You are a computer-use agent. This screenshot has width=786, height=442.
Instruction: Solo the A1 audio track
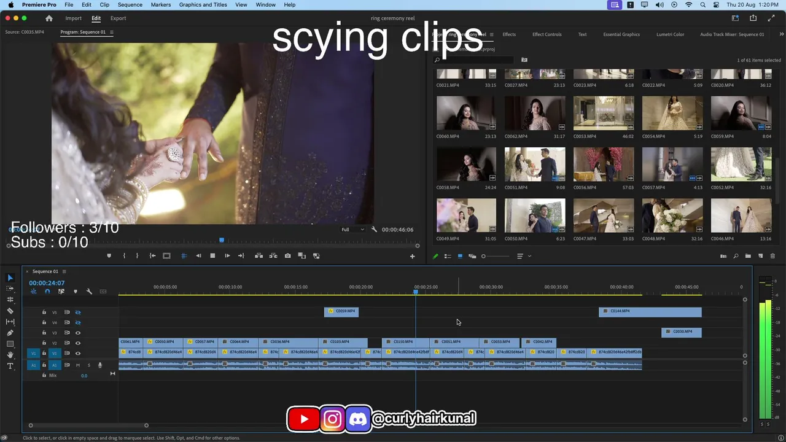coord(88,365)
